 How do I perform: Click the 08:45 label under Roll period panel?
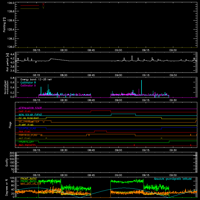point(91,75)
